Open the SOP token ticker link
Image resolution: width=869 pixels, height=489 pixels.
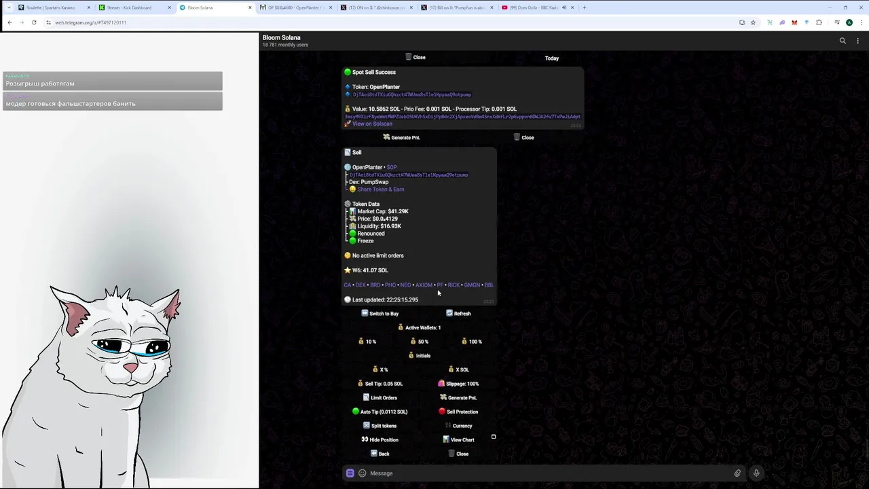(x=392, y=167)
